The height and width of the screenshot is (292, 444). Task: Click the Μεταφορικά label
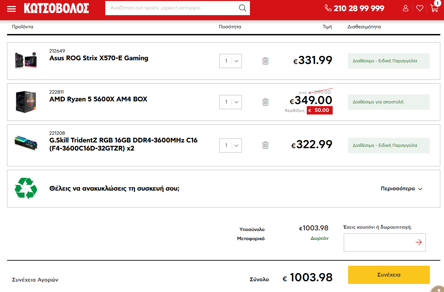coord(251,238)
